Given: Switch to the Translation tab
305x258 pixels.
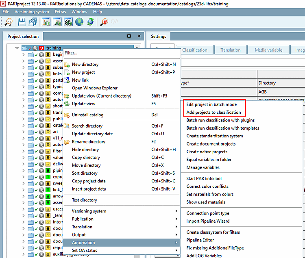Looking at the screenshot, I should point(231,50).
